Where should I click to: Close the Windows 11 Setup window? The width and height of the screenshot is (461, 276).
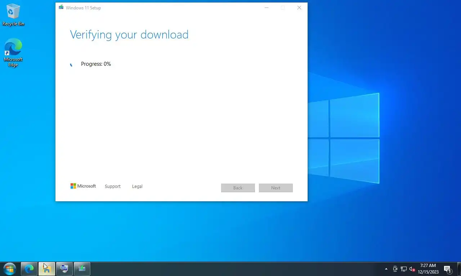click(299, 8)
